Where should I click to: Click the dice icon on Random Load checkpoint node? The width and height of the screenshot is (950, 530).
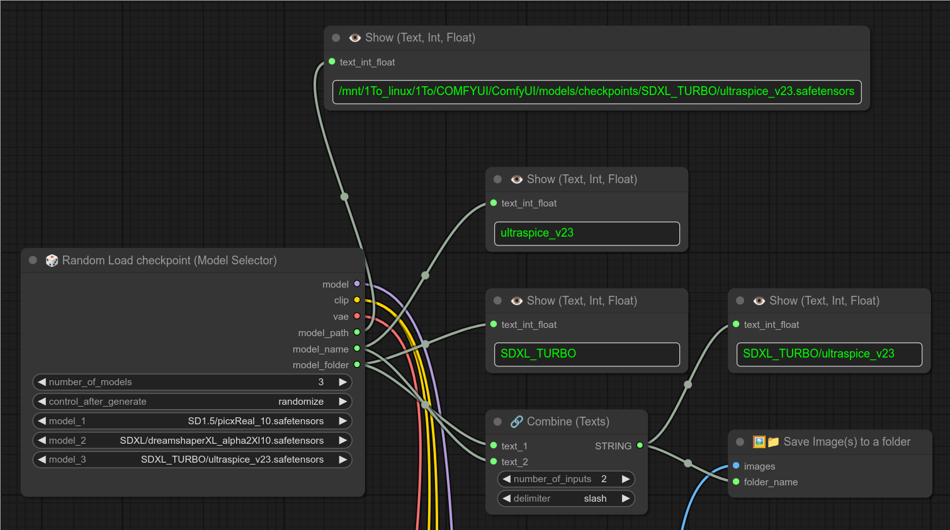click(52, 261)
